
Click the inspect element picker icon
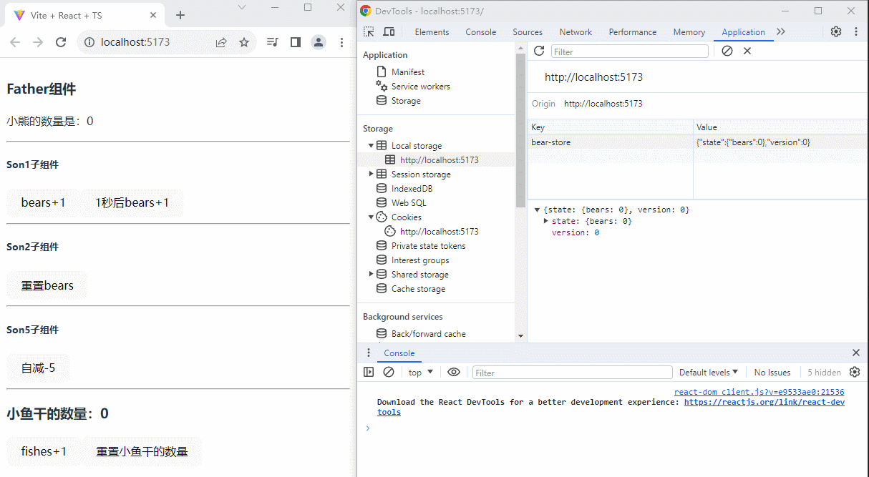[x=369, y=32]
